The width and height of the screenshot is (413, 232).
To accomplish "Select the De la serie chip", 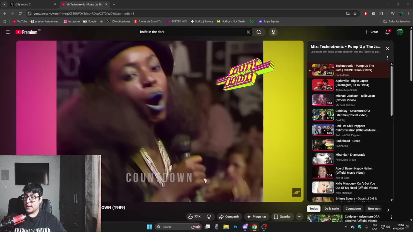I will point(332,208).
